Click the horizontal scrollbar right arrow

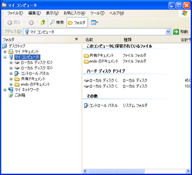coord(188,171)
